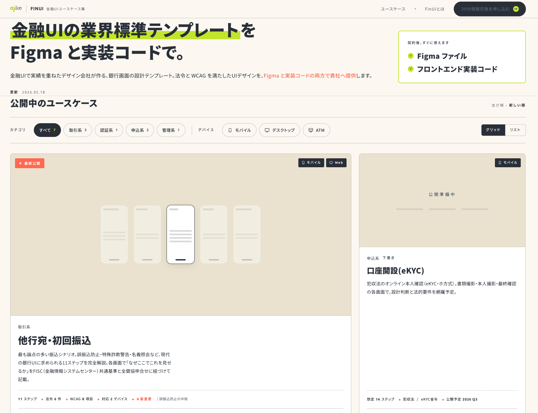
Task: Click 想定 14 ステップ text
Action: point(381,399)
